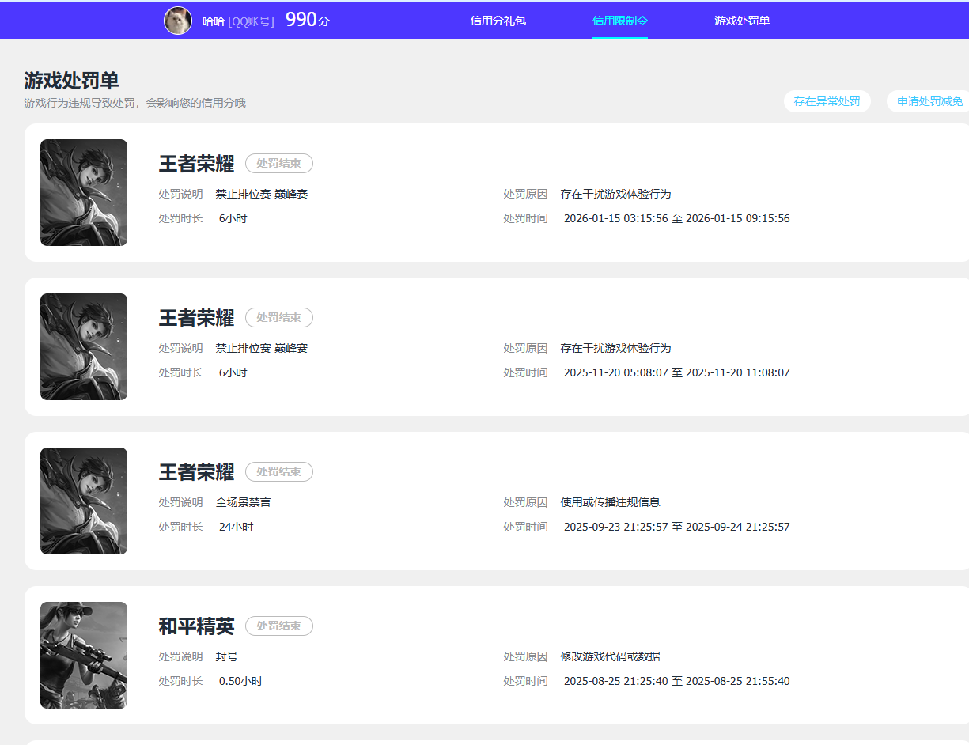Select the 王者荣耀 title in the 2026-01-15 card
Viewport: 969px width, 745px height.
pos(196,164)
